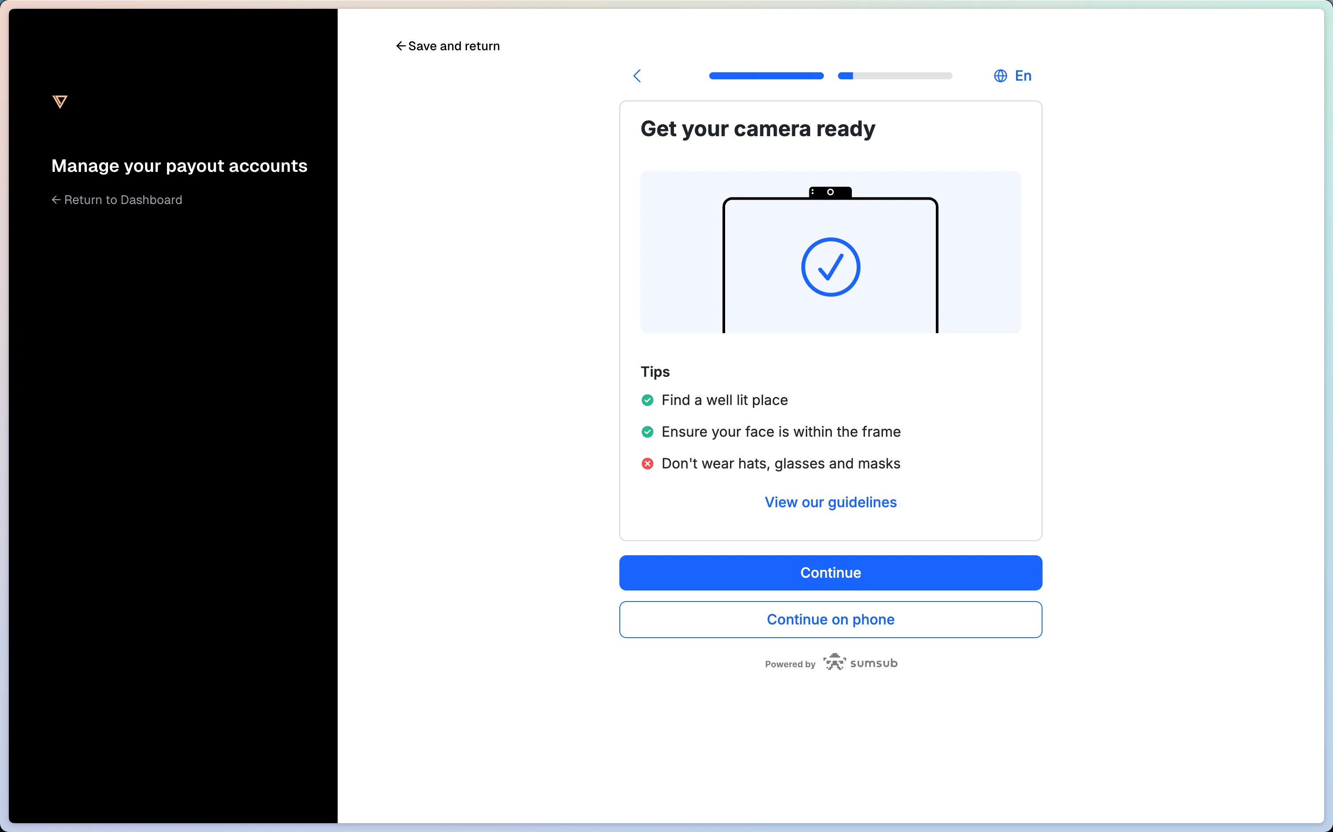
Task: Click 'Ensure your face is within the frame'
Action: click(x=781, y=432)
